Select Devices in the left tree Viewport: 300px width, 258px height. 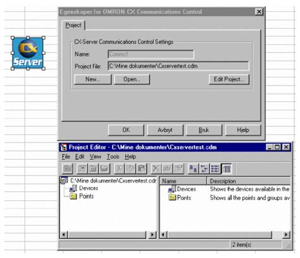[89, 188]
